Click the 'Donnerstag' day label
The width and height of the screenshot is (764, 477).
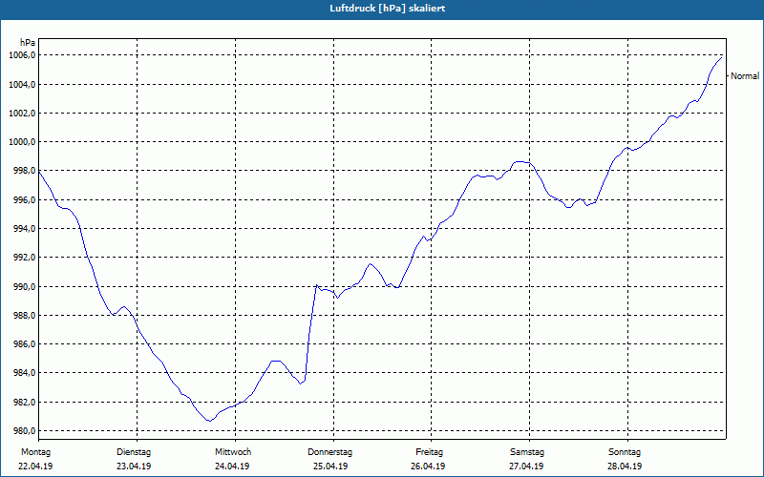329,452
